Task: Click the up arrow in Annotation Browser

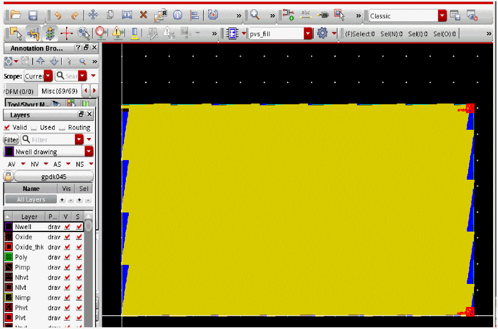Action: tap(41, 62)
